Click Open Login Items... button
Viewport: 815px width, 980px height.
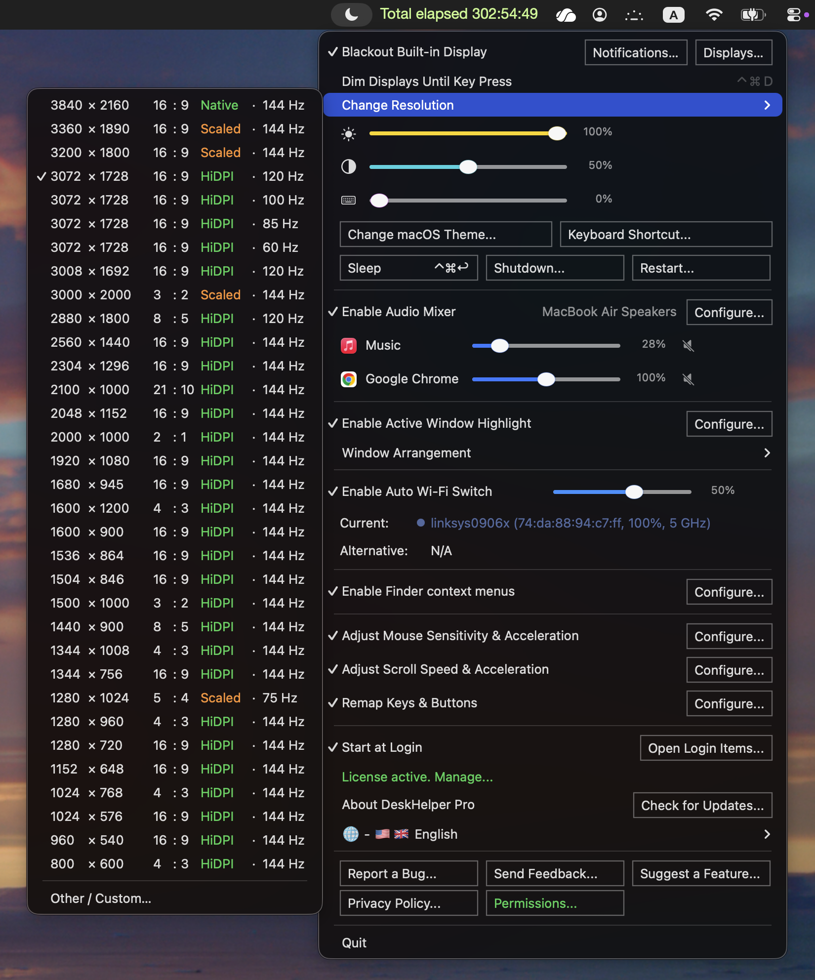[706, 748]
